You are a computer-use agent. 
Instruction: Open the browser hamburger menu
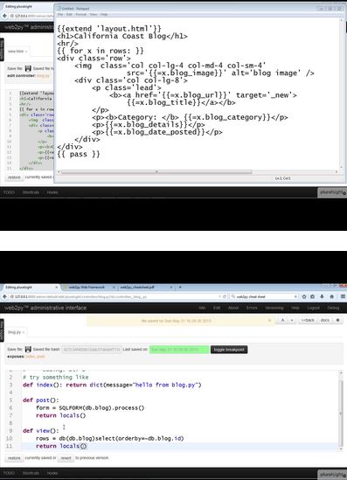tap(343, 296)
